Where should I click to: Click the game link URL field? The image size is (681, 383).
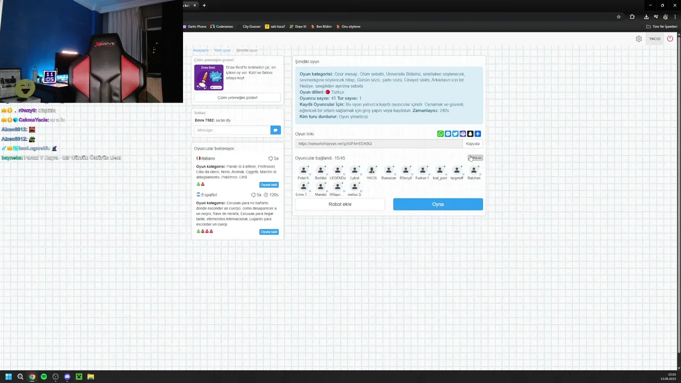tap(379, 144)
